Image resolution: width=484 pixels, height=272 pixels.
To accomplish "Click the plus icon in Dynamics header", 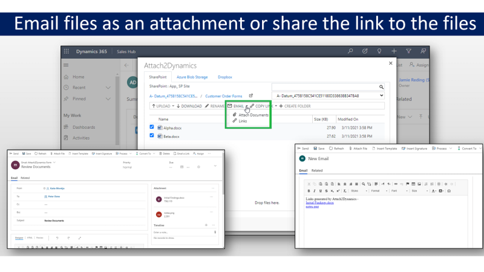I will click(x=394, y=51).
